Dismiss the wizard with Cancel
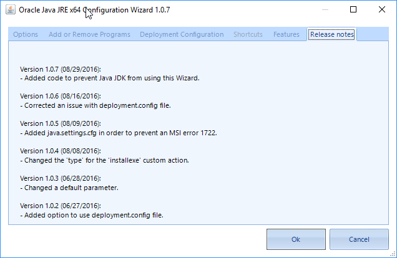The image size is (397, 258). coord(359,239)
